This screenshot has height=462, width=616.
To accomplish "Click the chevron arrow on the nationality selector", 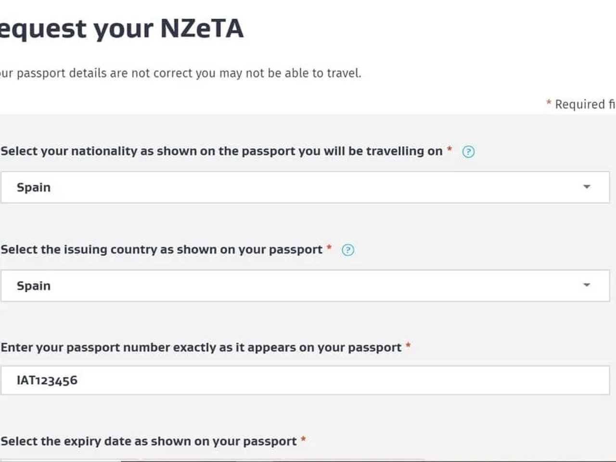I will click(586, 186).
